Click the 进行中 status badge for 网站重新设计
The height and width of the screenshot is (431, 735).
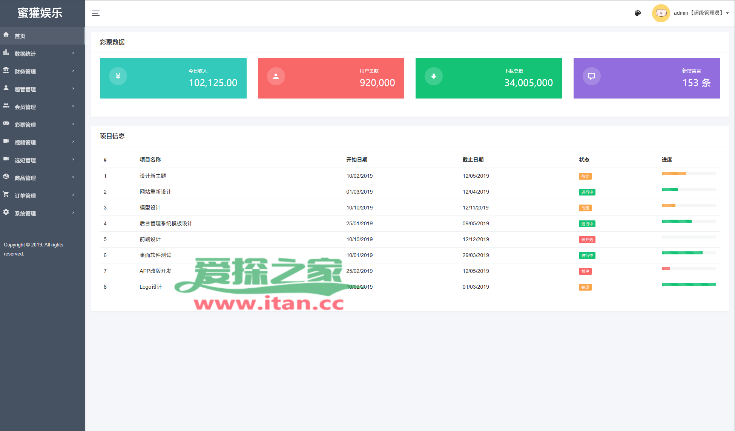(587, 192)
